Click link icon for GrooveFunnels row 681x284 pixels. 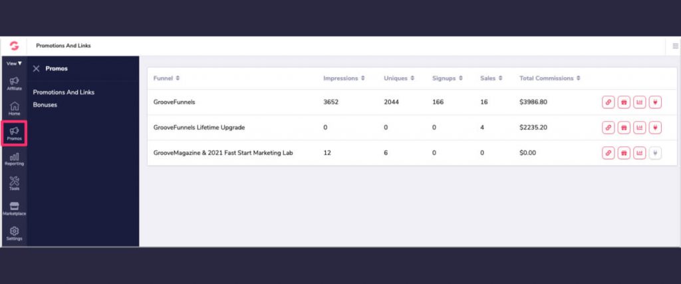point(608,102)
